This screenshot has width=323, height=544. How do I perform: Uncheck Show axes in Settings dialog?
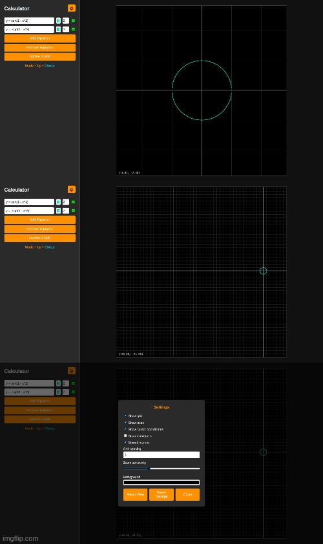125,422
